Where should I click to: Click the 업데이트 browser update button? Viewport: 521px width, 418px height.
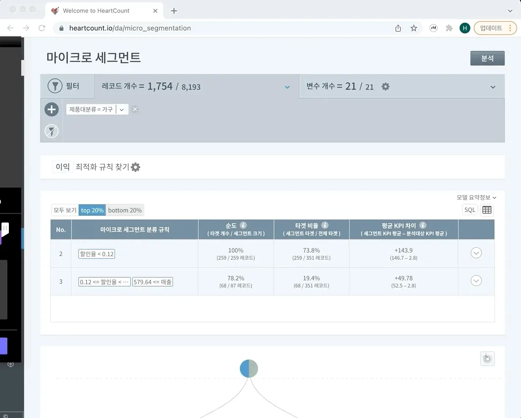coord(495,28)
